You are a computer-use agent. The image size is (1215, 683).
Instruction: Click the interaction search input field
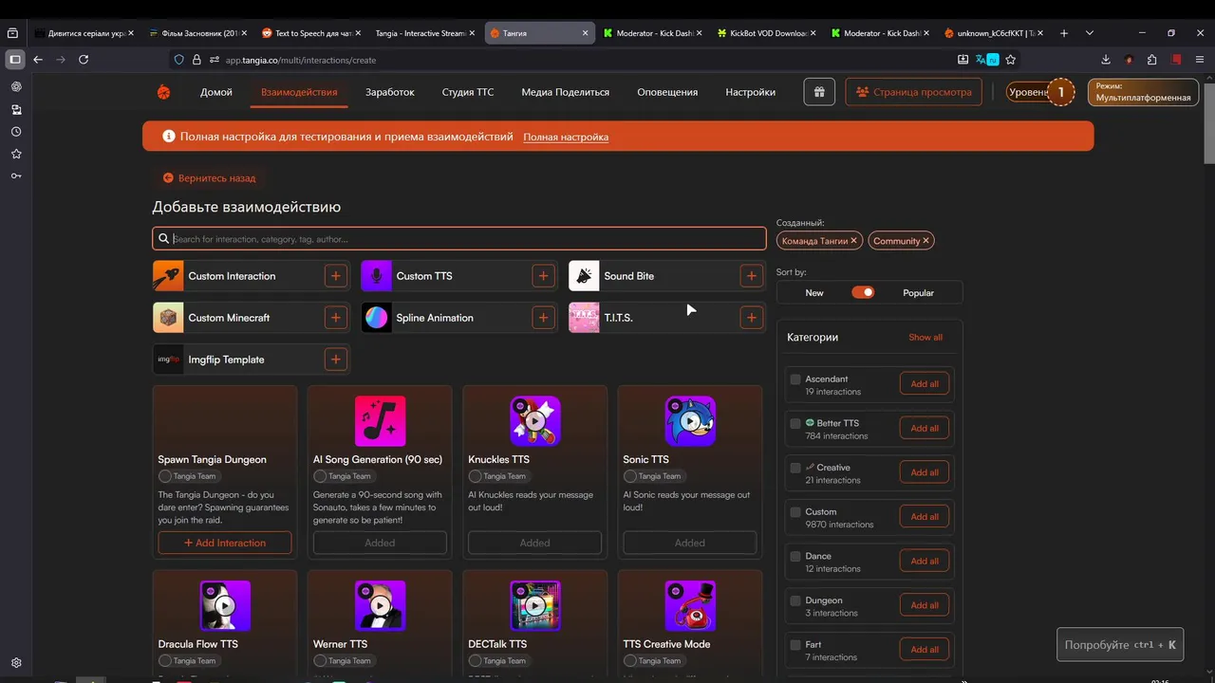(x=459, y=239)
